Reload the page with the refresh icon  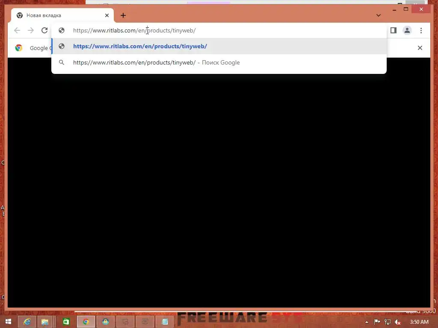click(x=44, y=30)
